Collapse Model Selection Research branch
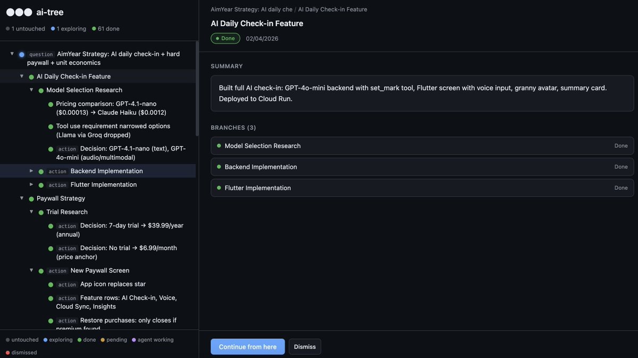Image resolution: width=638 pixels, height=358 pixels. point(31,90)
